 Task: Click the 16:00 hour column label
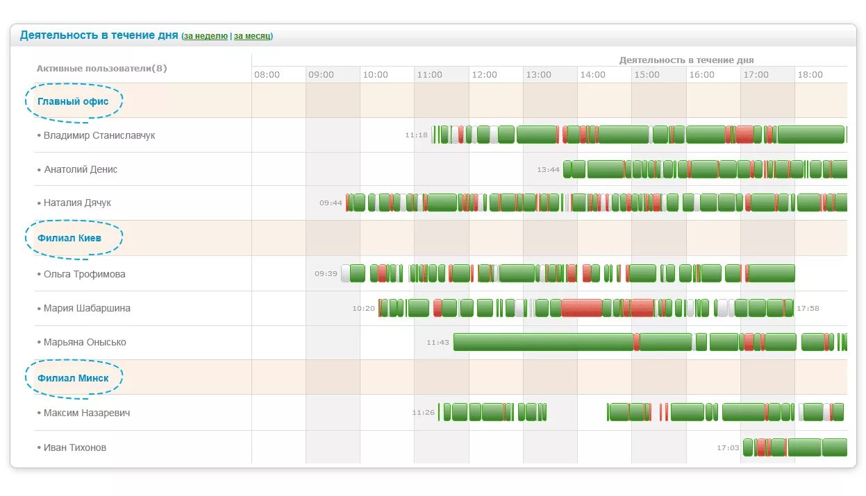(702, 75)
